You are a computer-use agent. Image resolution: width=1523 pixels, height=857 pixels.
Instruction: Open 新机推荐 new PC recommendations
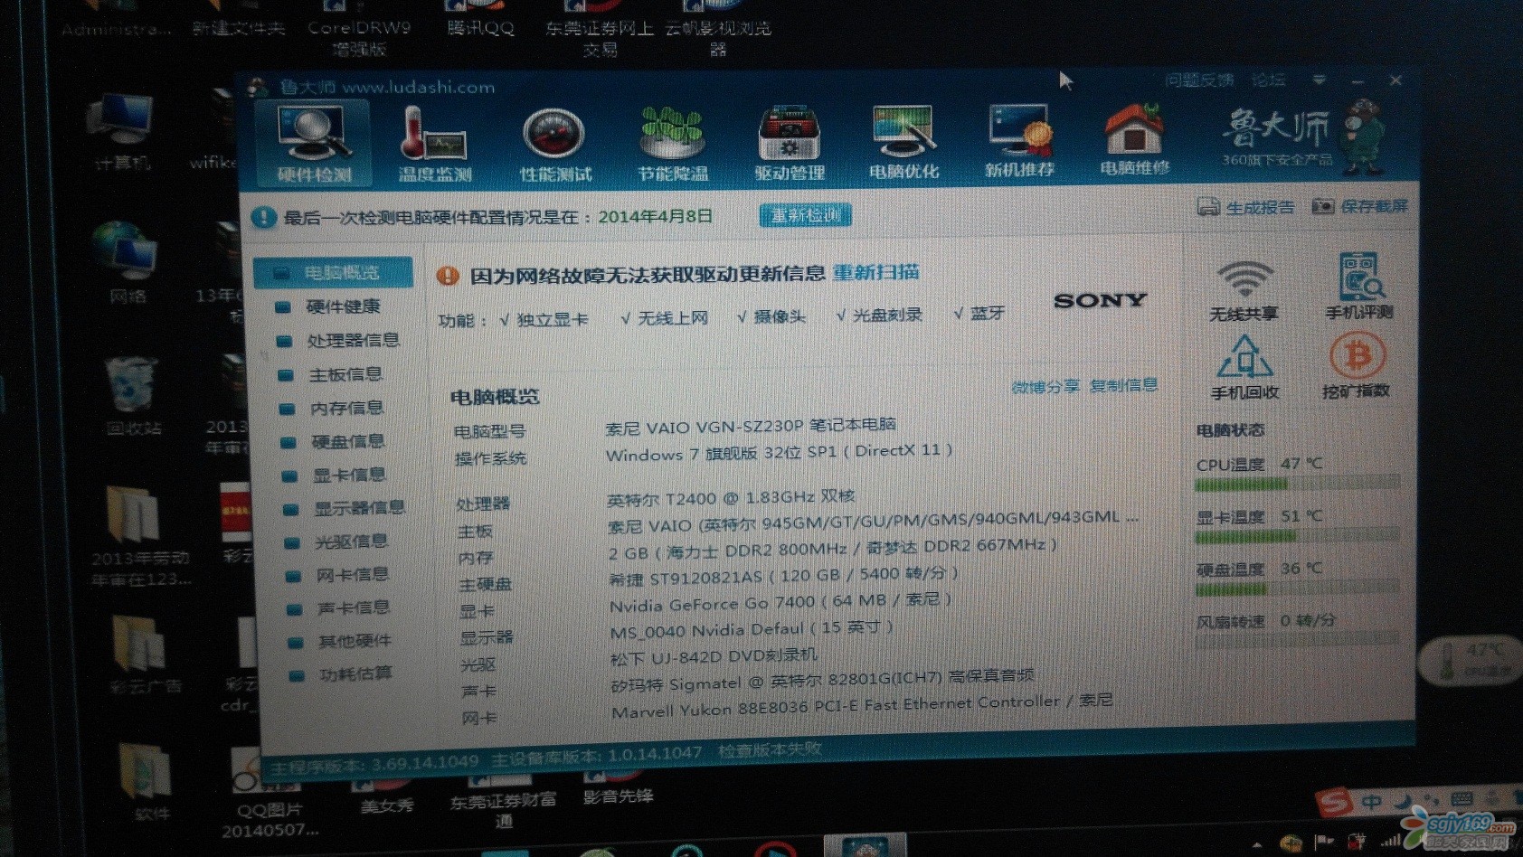(x=1019, y=141)
